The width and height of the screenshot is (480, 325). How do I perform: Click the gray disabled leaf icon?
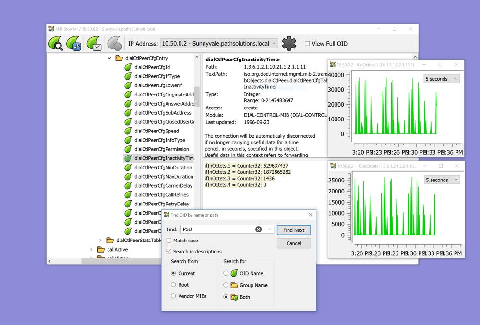pyautogui.click(x=114, y=43)
